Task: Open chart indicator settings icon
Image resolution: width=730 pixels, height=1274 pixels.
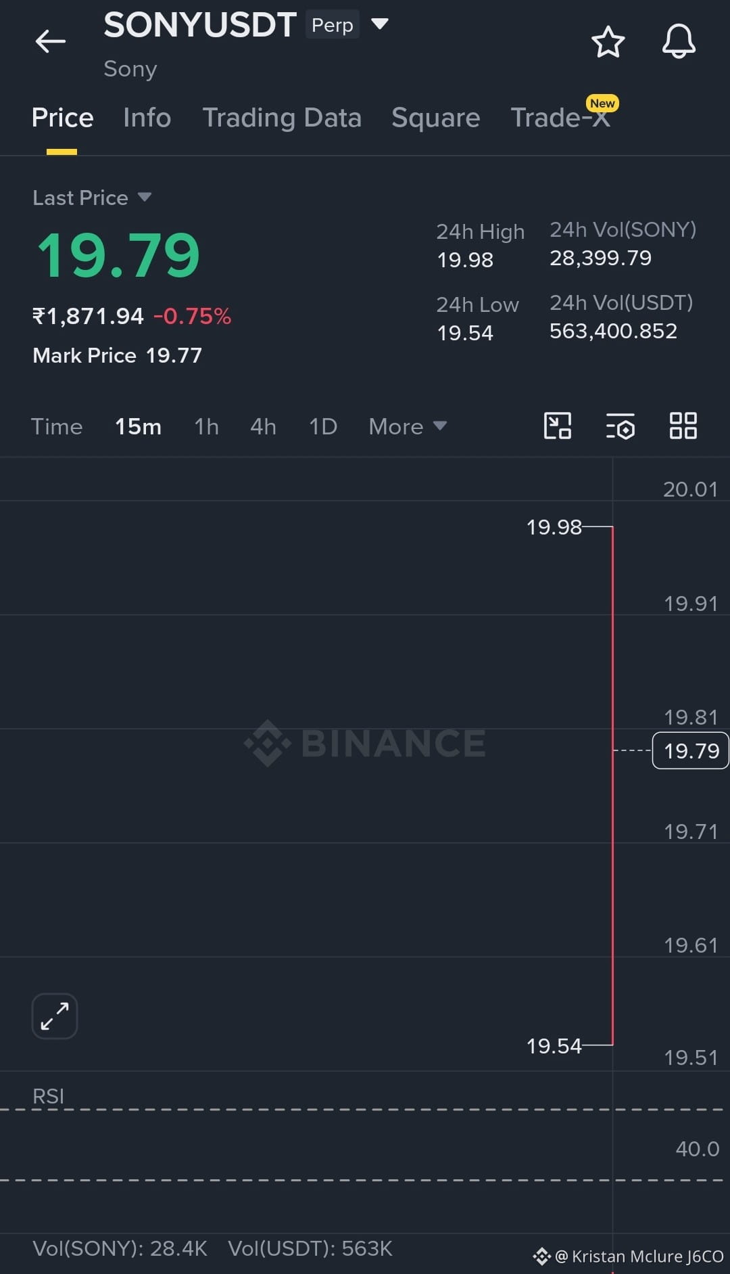Action: [620, 426]
